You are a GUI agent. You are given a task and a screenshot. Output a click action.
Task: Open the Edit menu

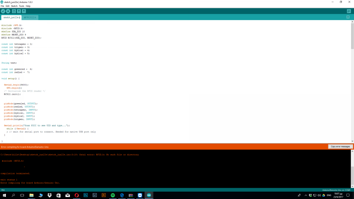point(7,6)
